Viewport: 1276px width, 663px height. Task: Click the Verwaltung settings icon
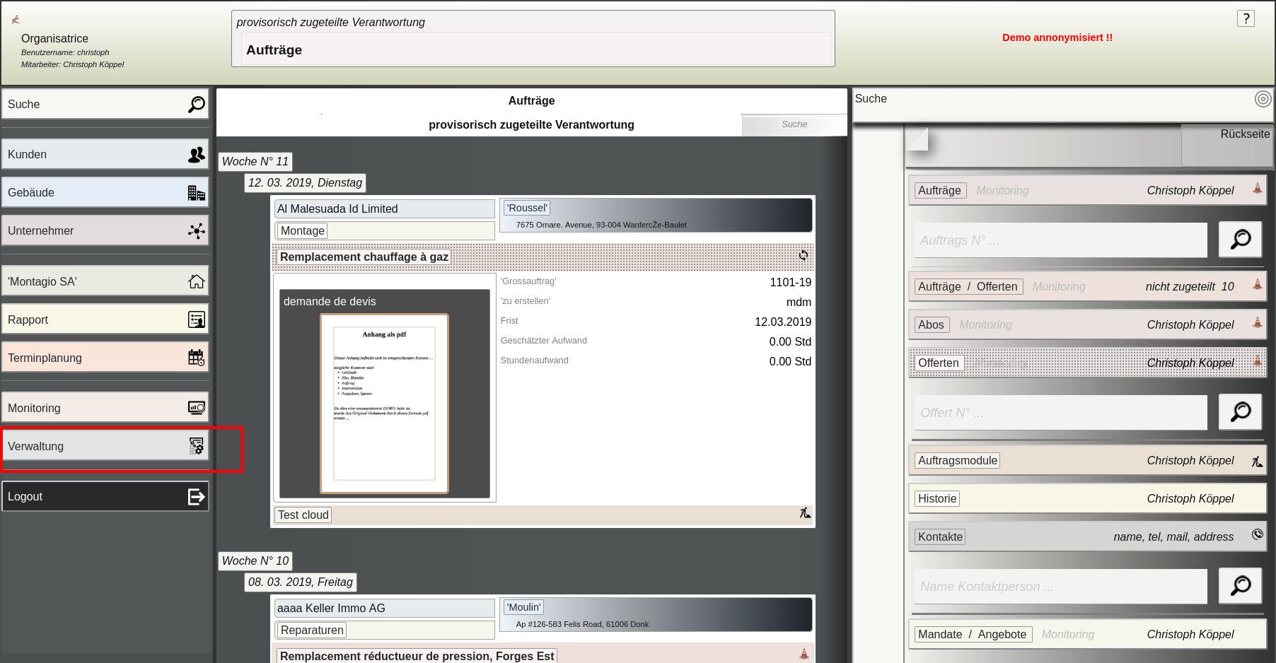[196, 446]
